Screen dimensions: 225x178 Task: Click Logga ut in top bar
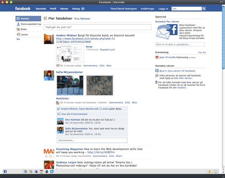[x=163, y=9]
